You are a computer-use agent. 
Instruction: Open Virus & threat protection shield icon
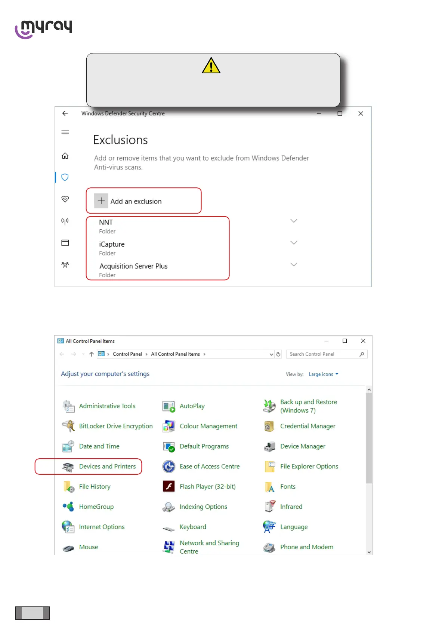[65, 177]
